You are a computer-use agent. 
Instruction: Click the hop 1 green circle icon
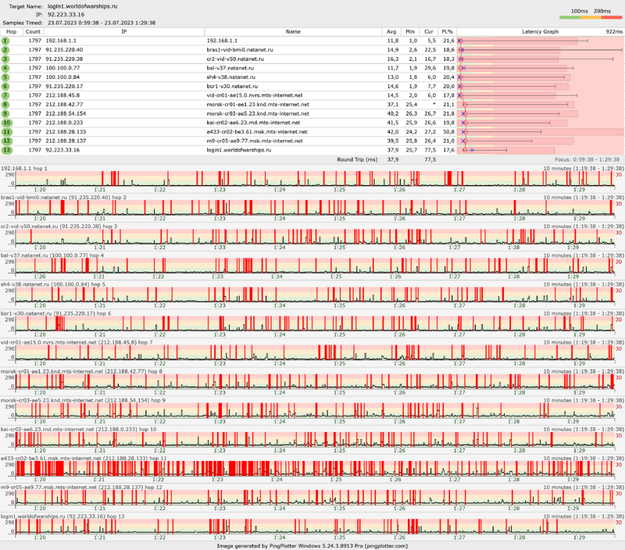pos(5,41)
